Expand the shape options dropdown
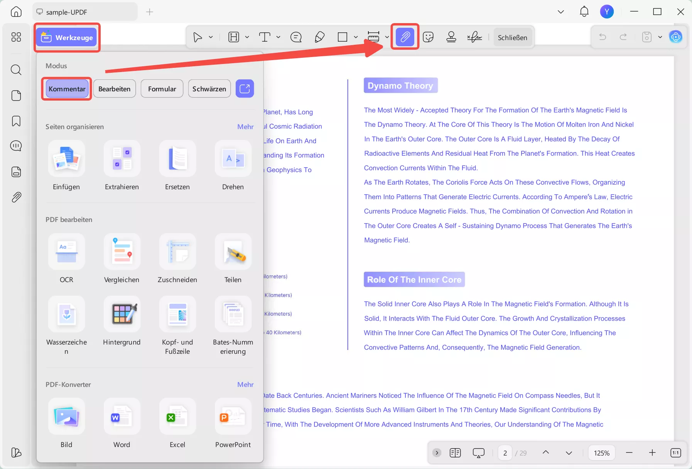 [356, 37]
